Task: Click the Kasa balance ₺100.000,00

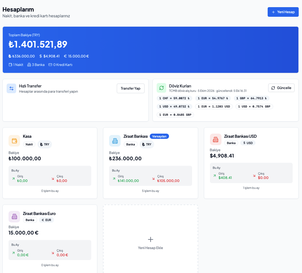Action: (x=25, y=159)
